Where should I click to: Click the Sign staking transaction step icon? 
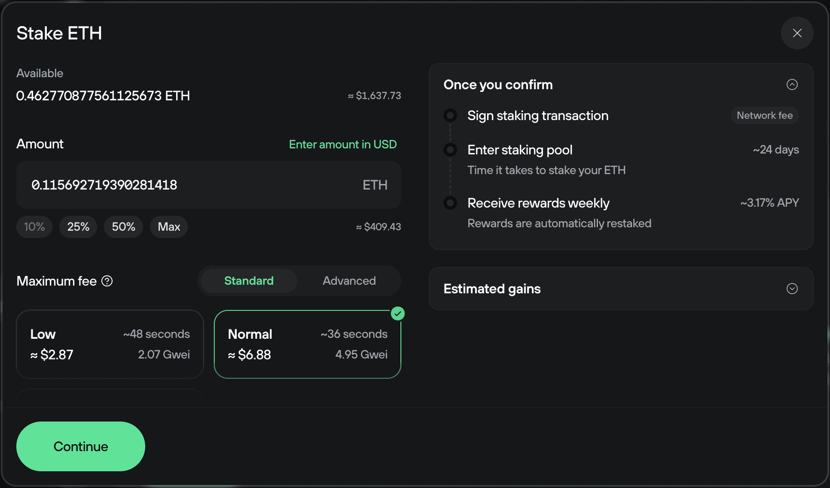pyautogui.click(x=450, y=115)
